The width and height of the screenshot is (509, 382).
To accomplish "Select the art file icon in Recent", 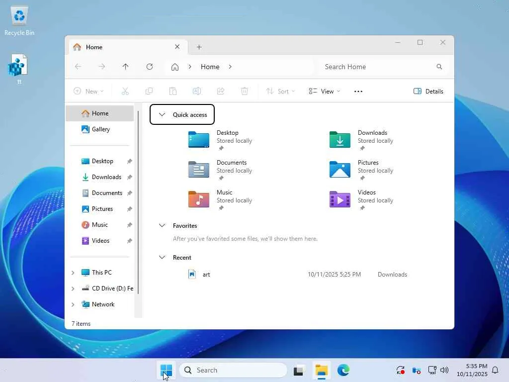I will (192, 274).
